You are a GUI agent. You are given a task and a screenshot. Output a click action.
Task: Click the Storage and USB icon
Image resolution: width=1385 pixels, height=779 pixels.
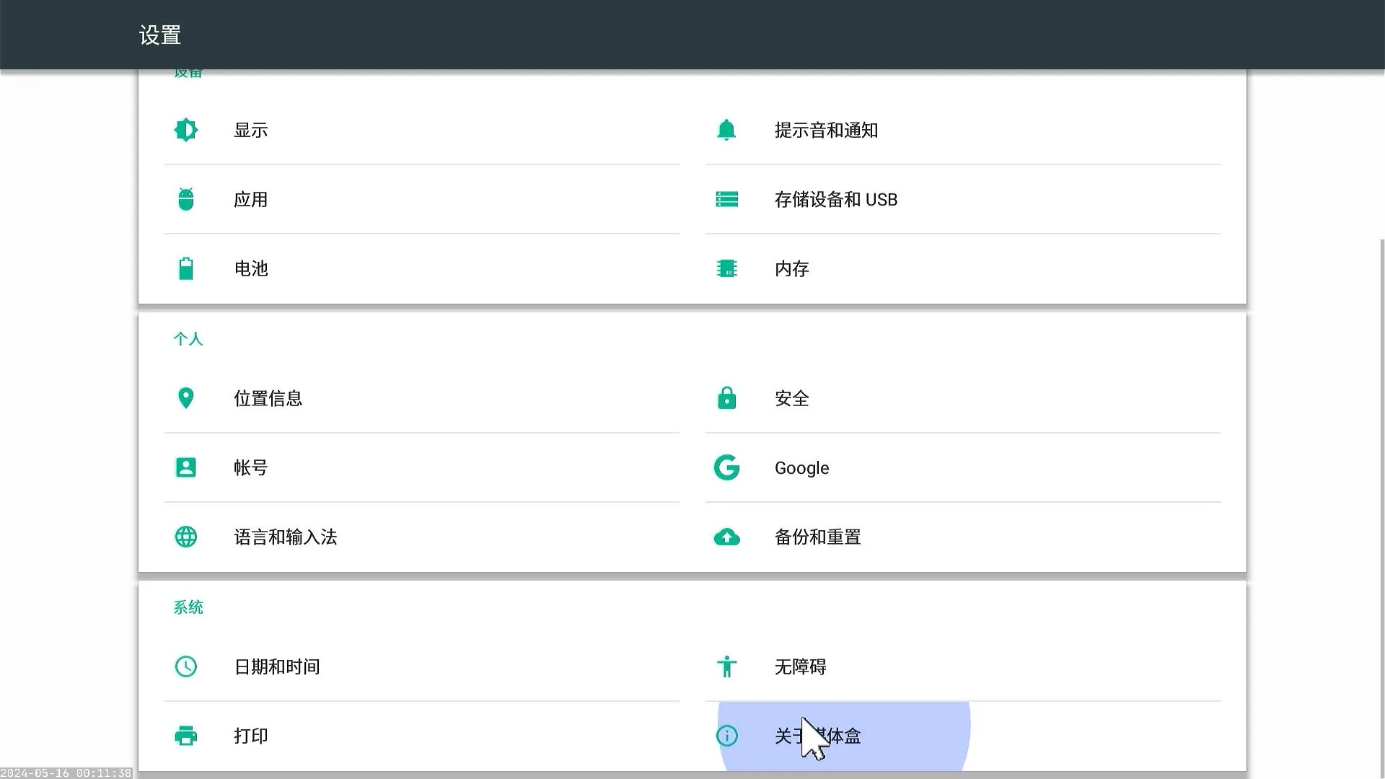pyautogui.click(x=726, y=199)
